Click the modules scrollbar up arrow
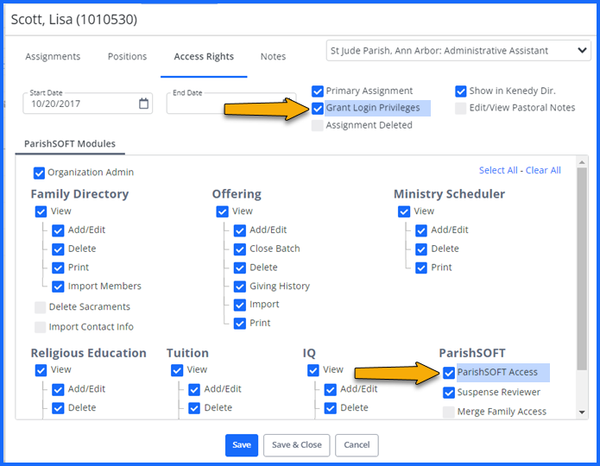Image resolution: width=600 pixels, height=466 pixels. 582,162
